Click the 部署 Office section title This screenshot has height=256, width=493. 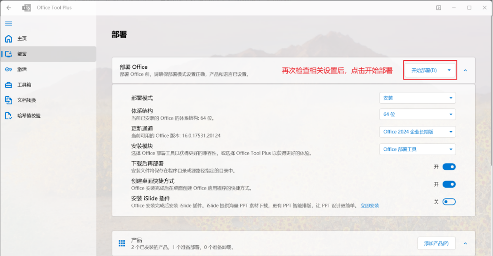click(x=134, y=67)
